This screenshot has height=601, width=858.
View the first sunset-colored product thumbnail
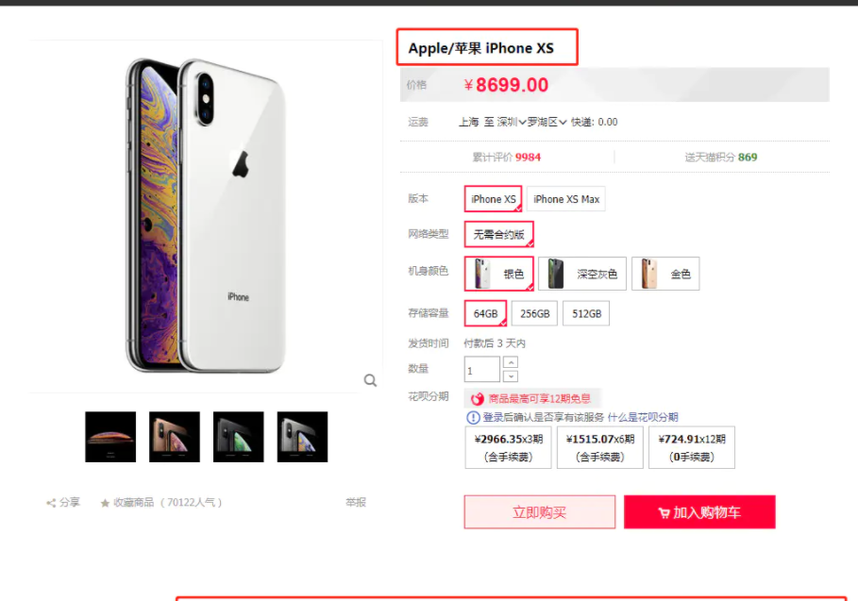(110, 437)
